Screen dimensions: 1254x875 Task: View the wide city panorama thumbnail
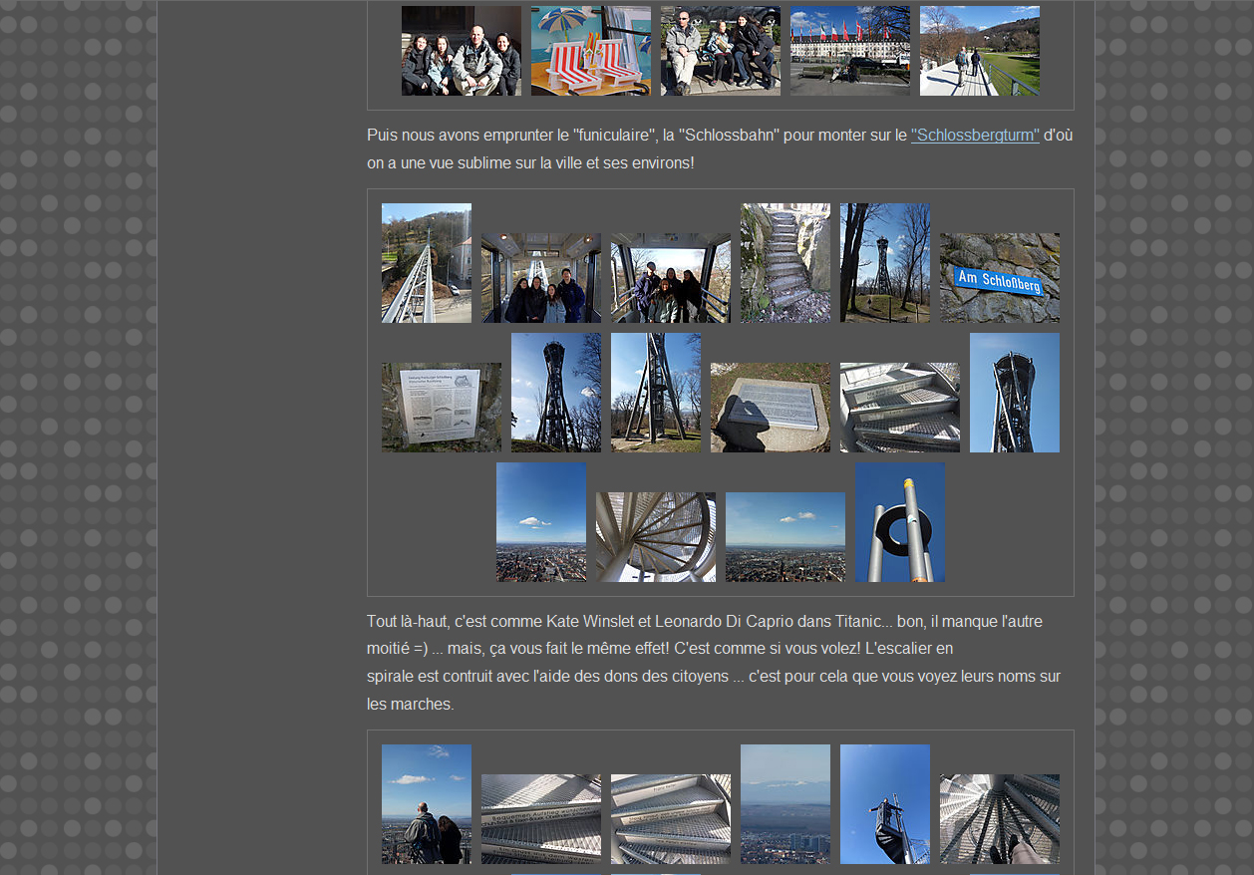pos(784,537)
